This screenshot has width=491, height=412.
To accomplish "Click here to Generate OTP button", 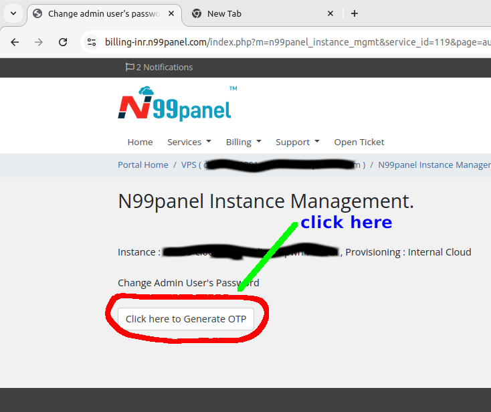I will pyautogui.click(x=186, y=319).
